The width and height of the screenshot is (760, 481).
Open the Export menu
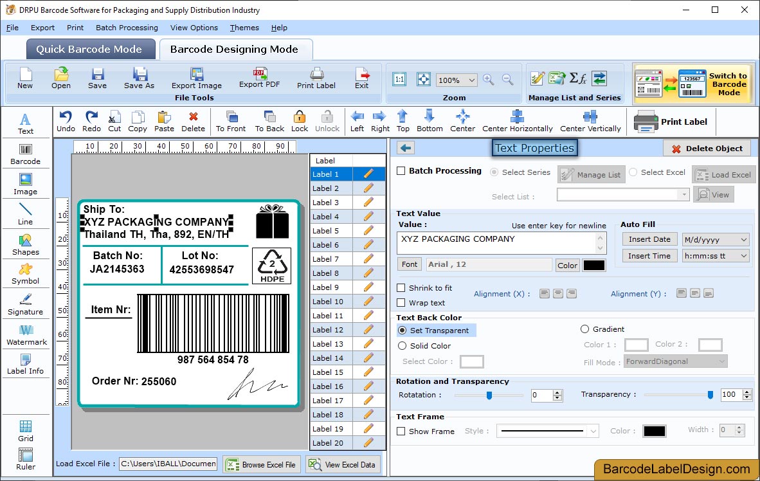click(42, 28)
